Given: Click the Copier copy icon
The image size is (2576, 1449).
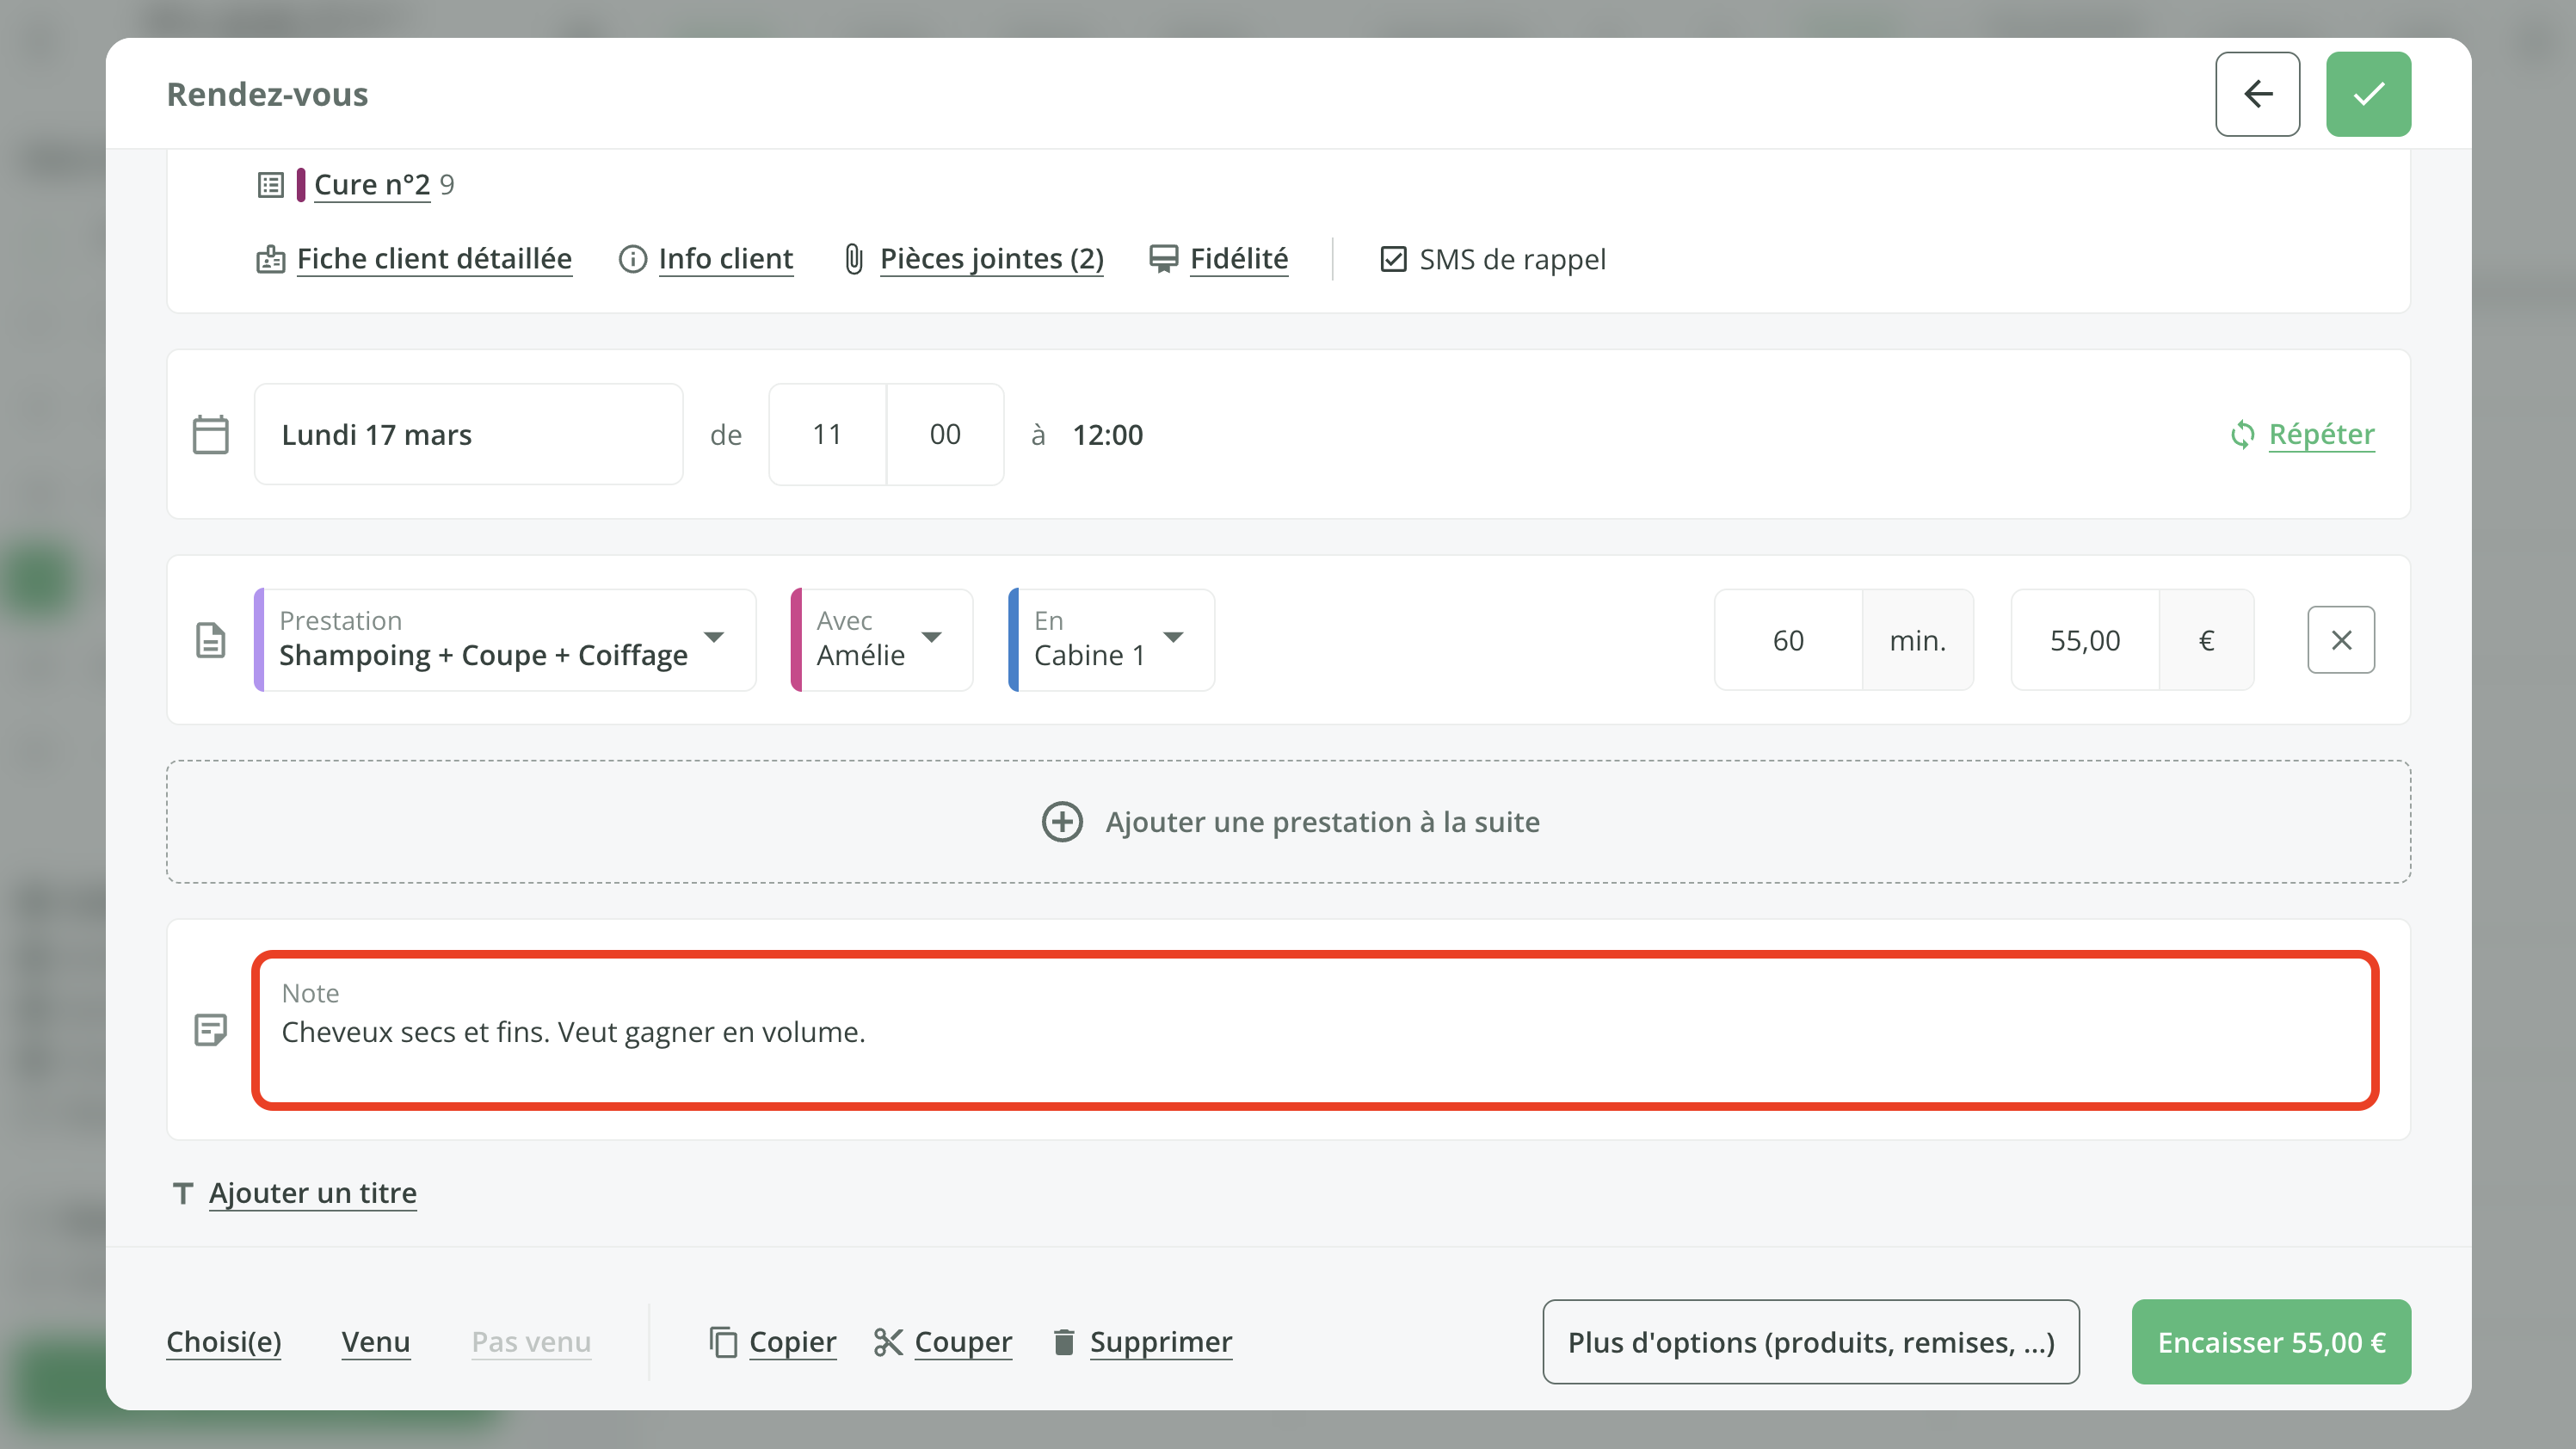Looking at the screenshot, I should [x=722, y=1341].
